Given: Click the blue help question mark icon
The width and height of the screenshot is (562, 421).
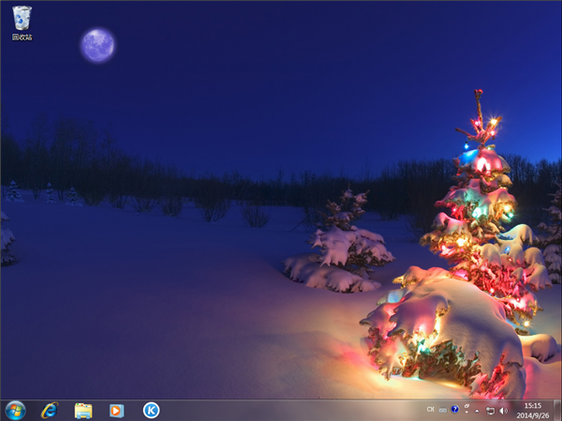Looking at the screenshot, I should coord(455,409).
